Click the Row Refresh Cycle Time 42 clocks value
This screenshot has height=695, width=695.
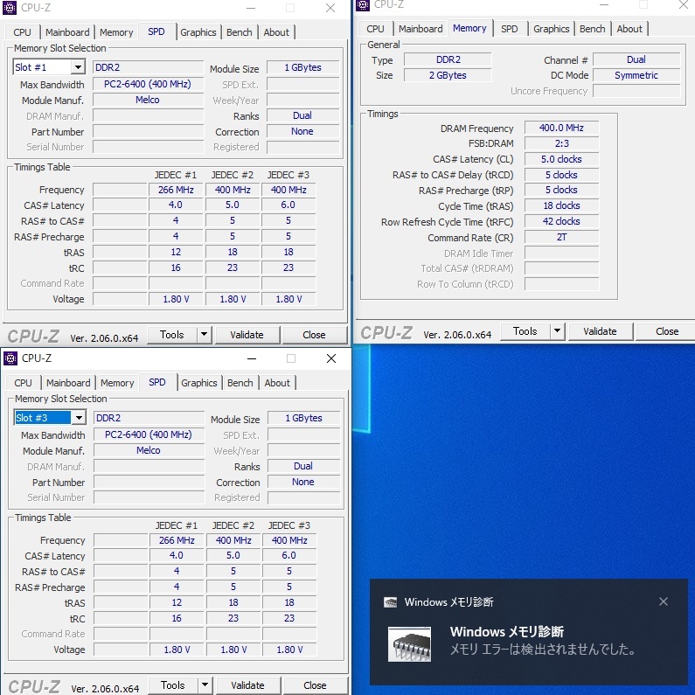point(561,222)
